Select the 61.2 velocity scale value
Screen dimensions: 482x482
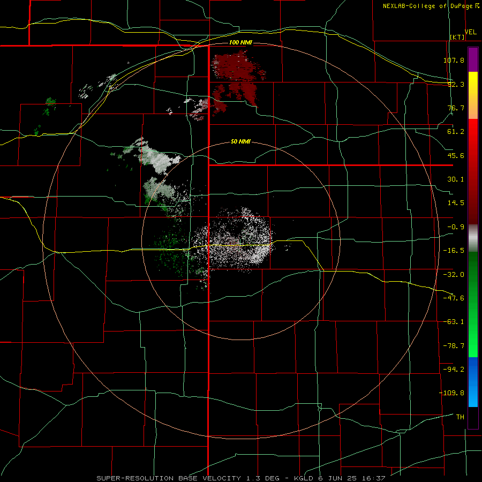tap(456, 132)
